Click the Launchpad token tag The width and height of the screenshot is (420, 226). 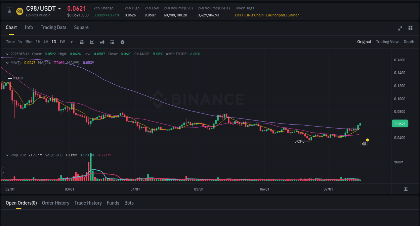[276, 15]
